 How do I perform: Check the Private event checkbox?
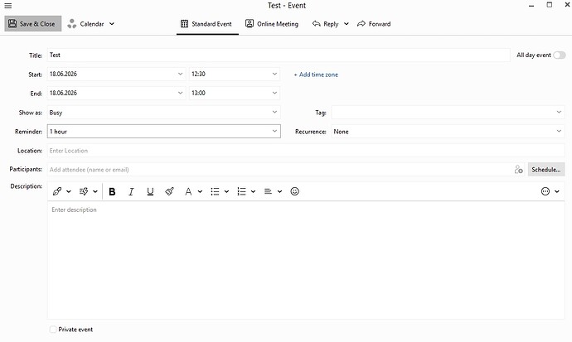(x=53, y=330)
